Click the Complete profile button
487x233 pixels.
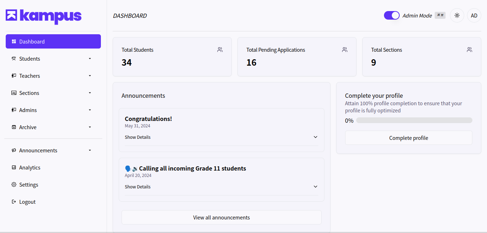point(408,138)
